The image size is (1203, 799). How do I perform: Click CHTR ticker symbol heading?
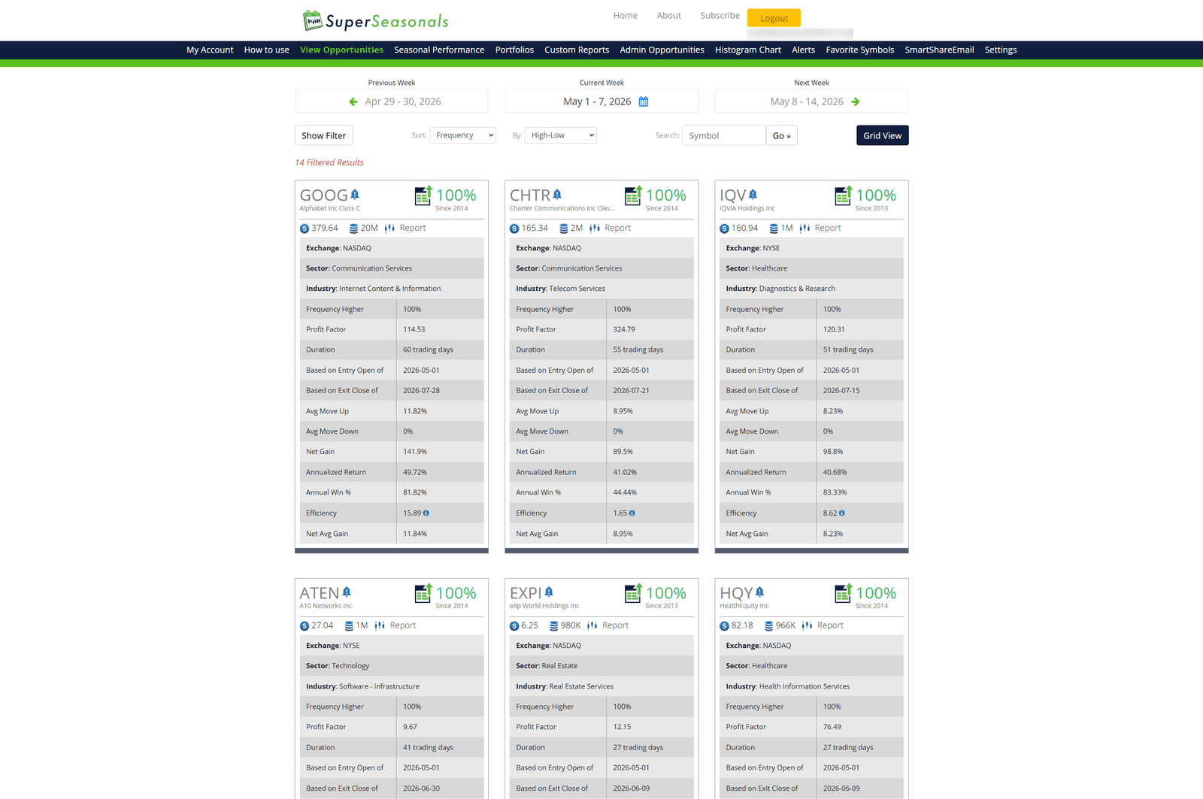530,195
